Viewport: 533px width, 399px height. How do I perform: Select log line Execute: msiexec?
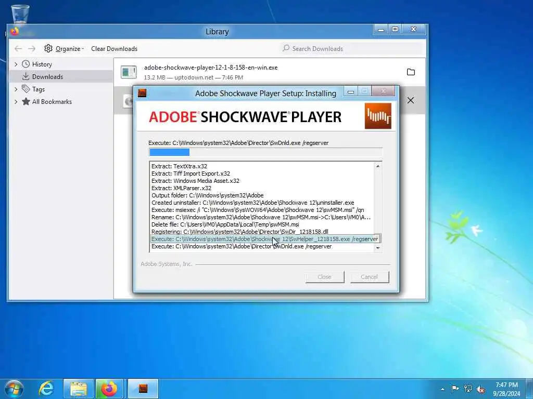258,210
